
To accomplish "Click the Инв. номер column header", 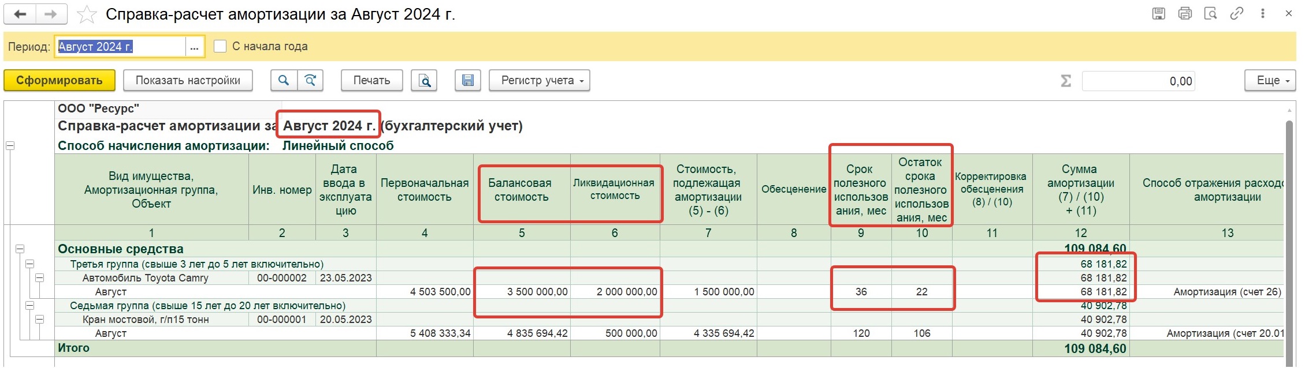I will pyautogui.click(x=282, y=190).
